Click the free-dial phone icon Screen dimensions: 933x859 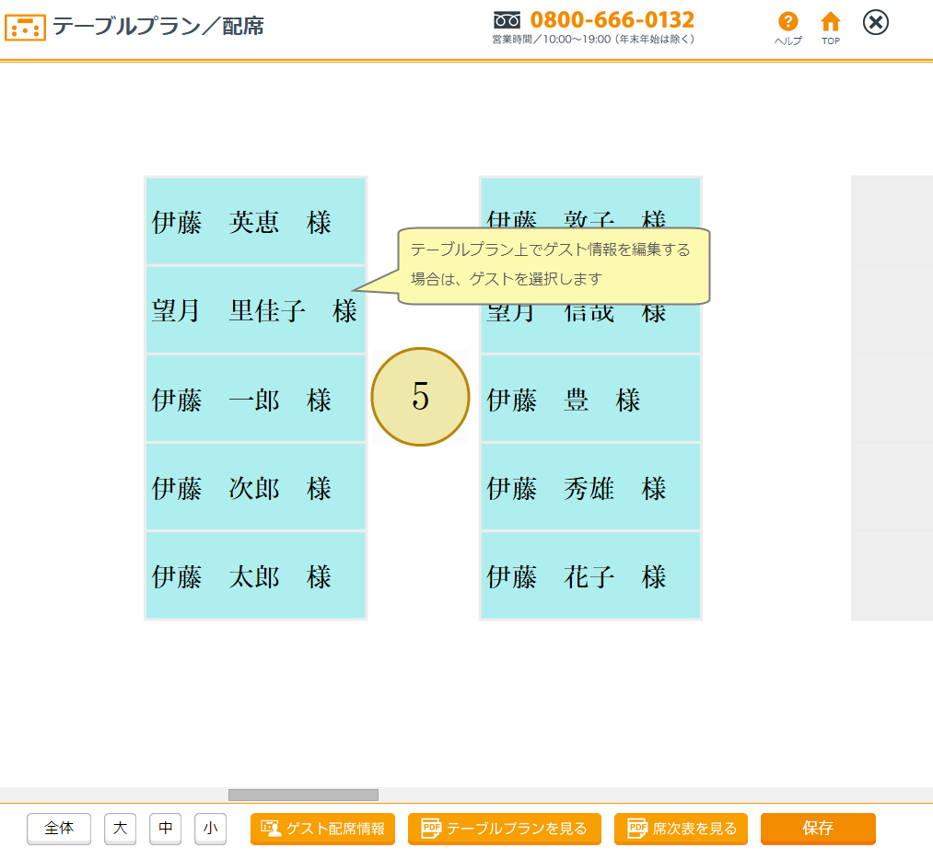507,19
